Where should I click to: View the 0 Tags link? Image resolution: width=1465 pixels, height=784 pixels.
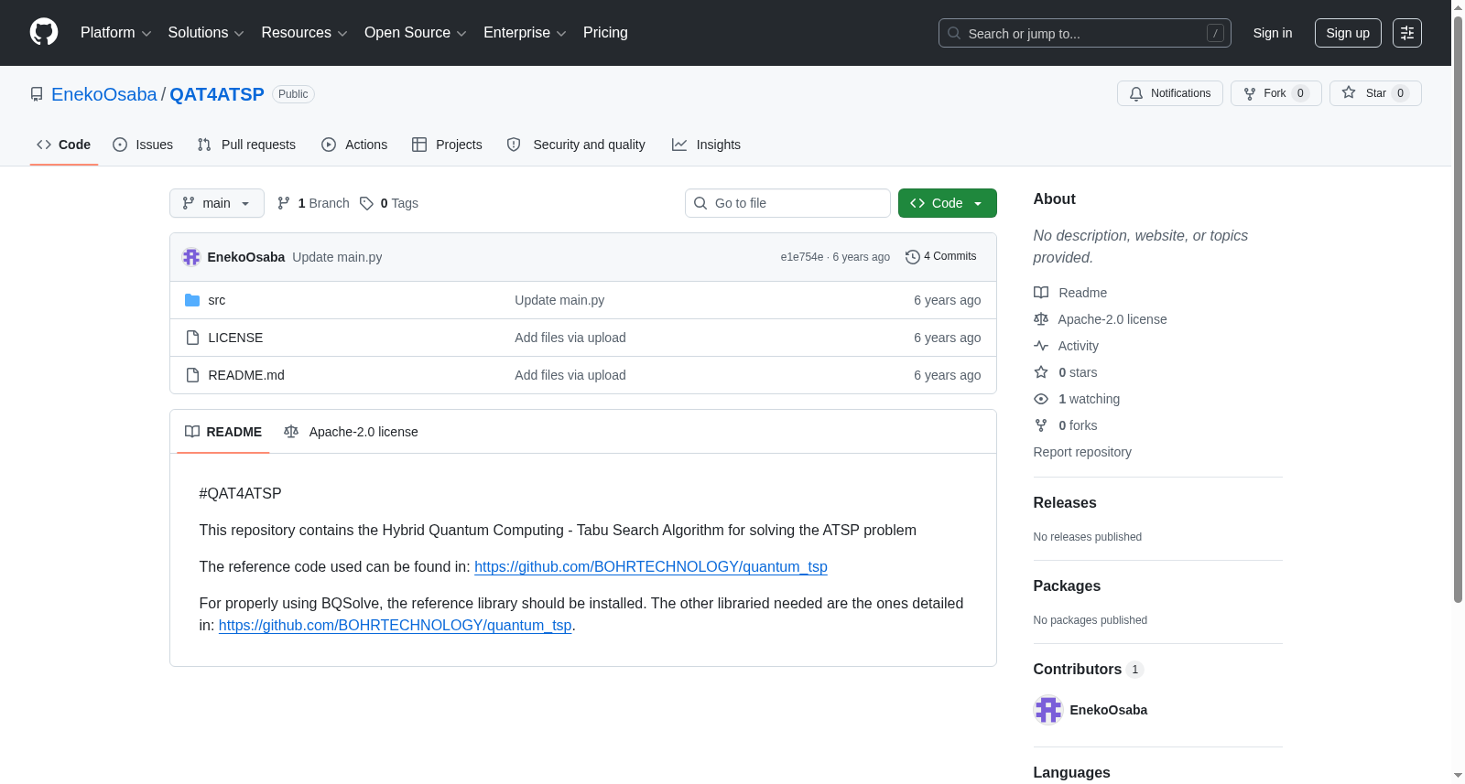tap(389, 203)
